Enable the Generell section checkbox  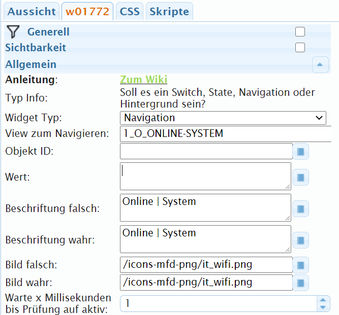300,32
